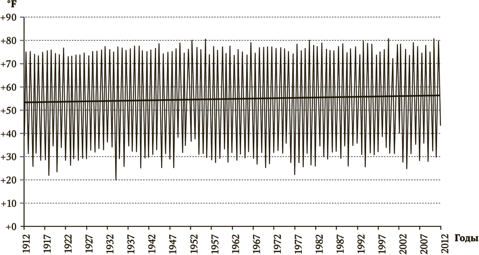Click the +0 y-axis label
This screenshot has width=479, height=255.
coord(11,227)
